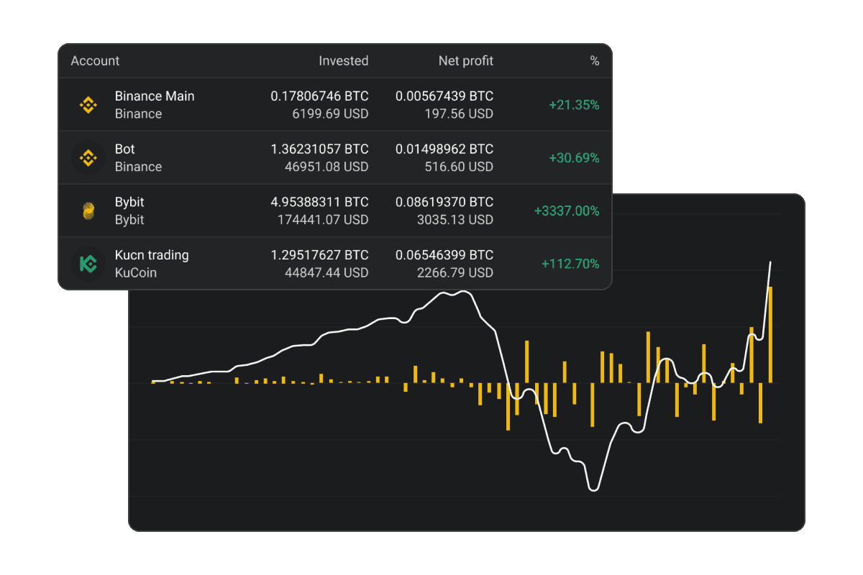Viewport: 863px width, 575px height.
Task: Select the +3337.00% Bybit percentage value
Action: point(566,211)
